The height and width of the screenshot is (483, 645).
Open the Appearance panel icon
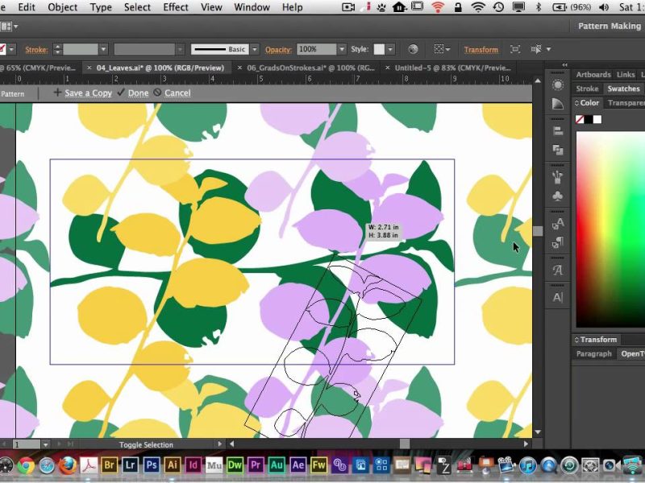(558, 85)
